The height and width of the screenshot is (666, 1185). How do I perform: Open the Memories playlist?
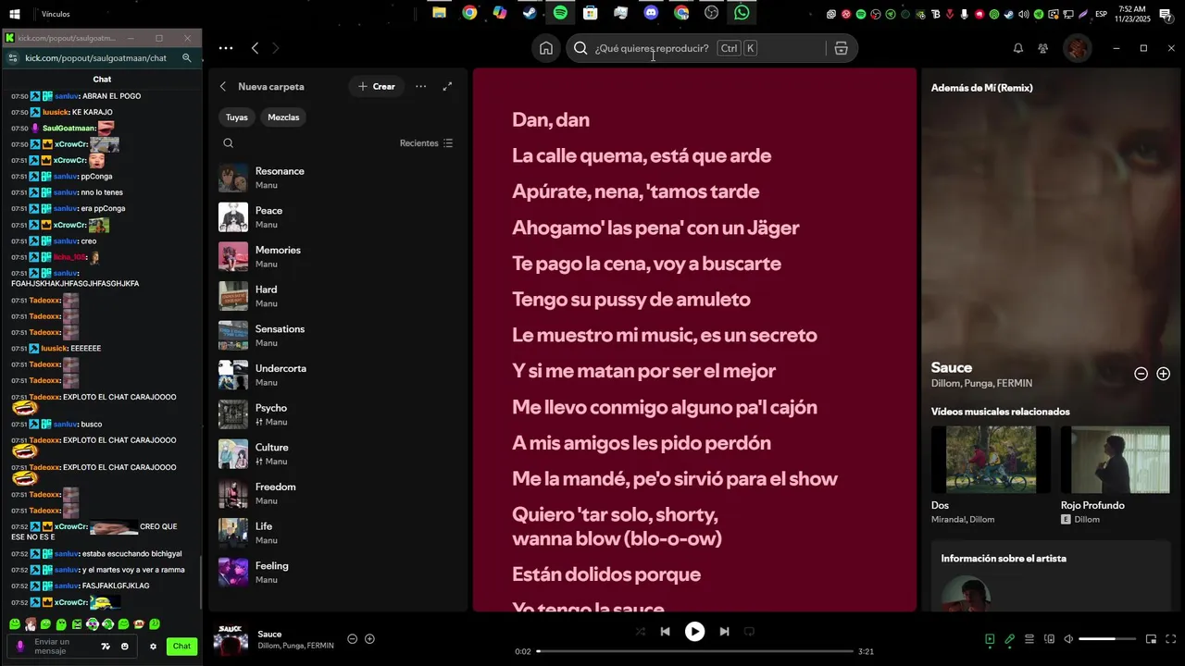(338, 257)
